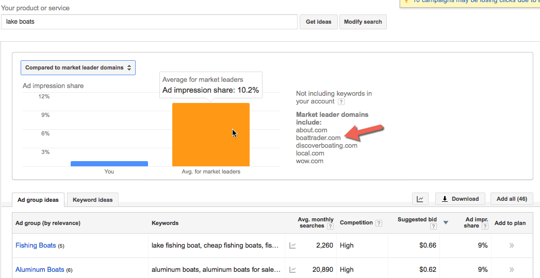This screenshot has height=278, width=540.
Task: Open trend chart icon for Aluminum Boats row
Action: coord(292,269)
